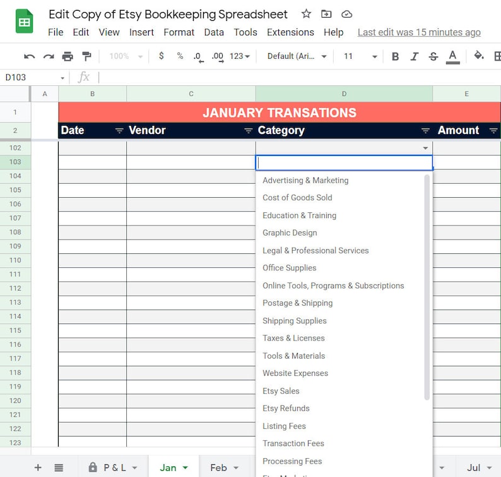Open the font size 11 dropdown
Image resolution: width=501 pixels, height=477 pixels.
(360, 56)
